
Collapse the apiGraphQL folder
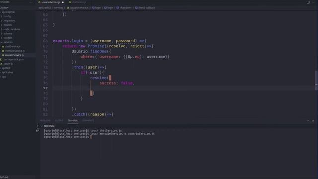pyautogui.click(x=8, y=12)
